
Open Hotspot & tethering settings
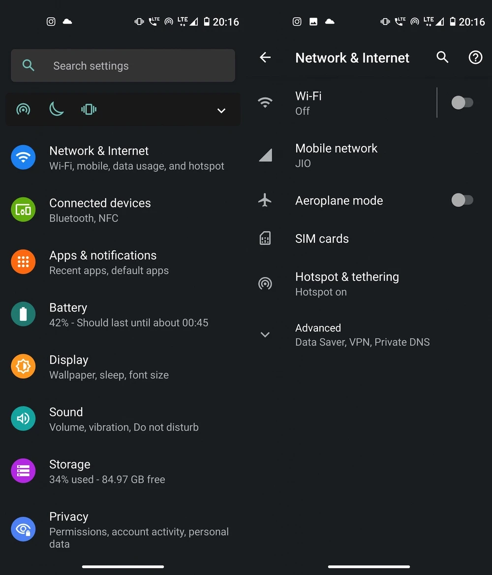coord(347,284)
